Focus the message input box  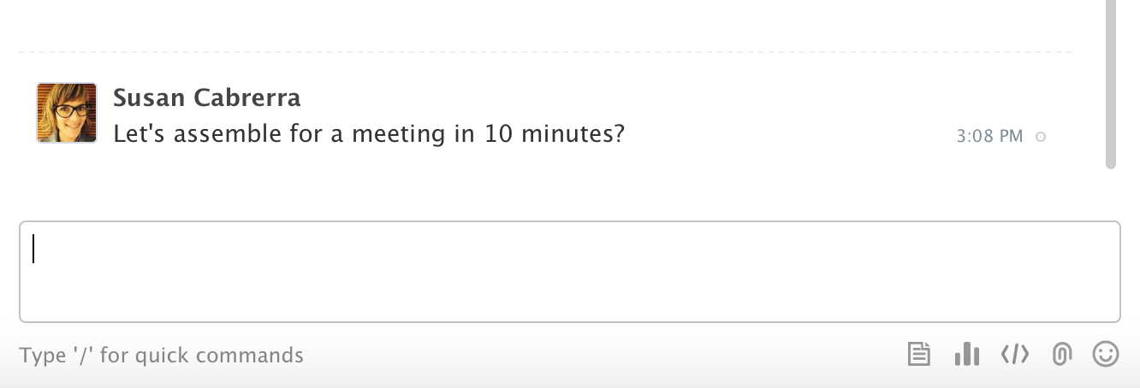pos(569,272)
